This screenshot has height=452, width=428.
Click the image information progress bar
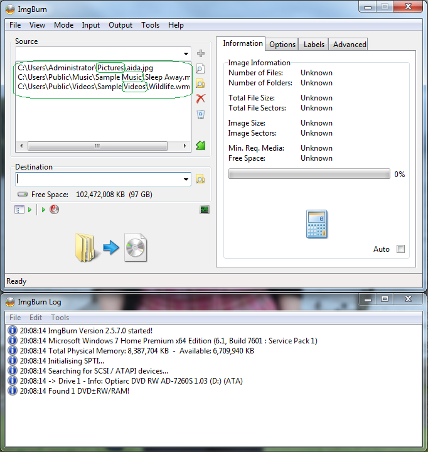309,174
